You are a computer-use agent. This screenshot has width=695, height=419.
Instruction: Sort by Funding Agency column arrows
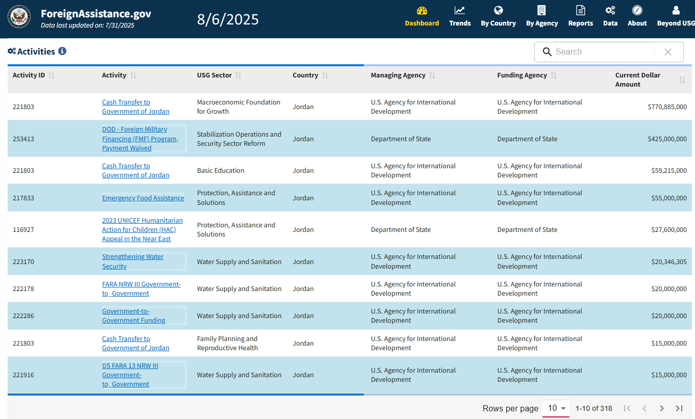pos(554,75)
